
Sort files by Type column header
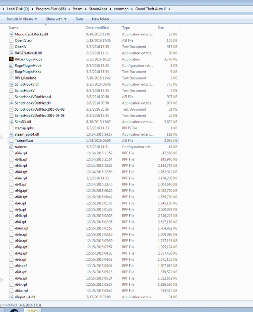tap(126, 27)
